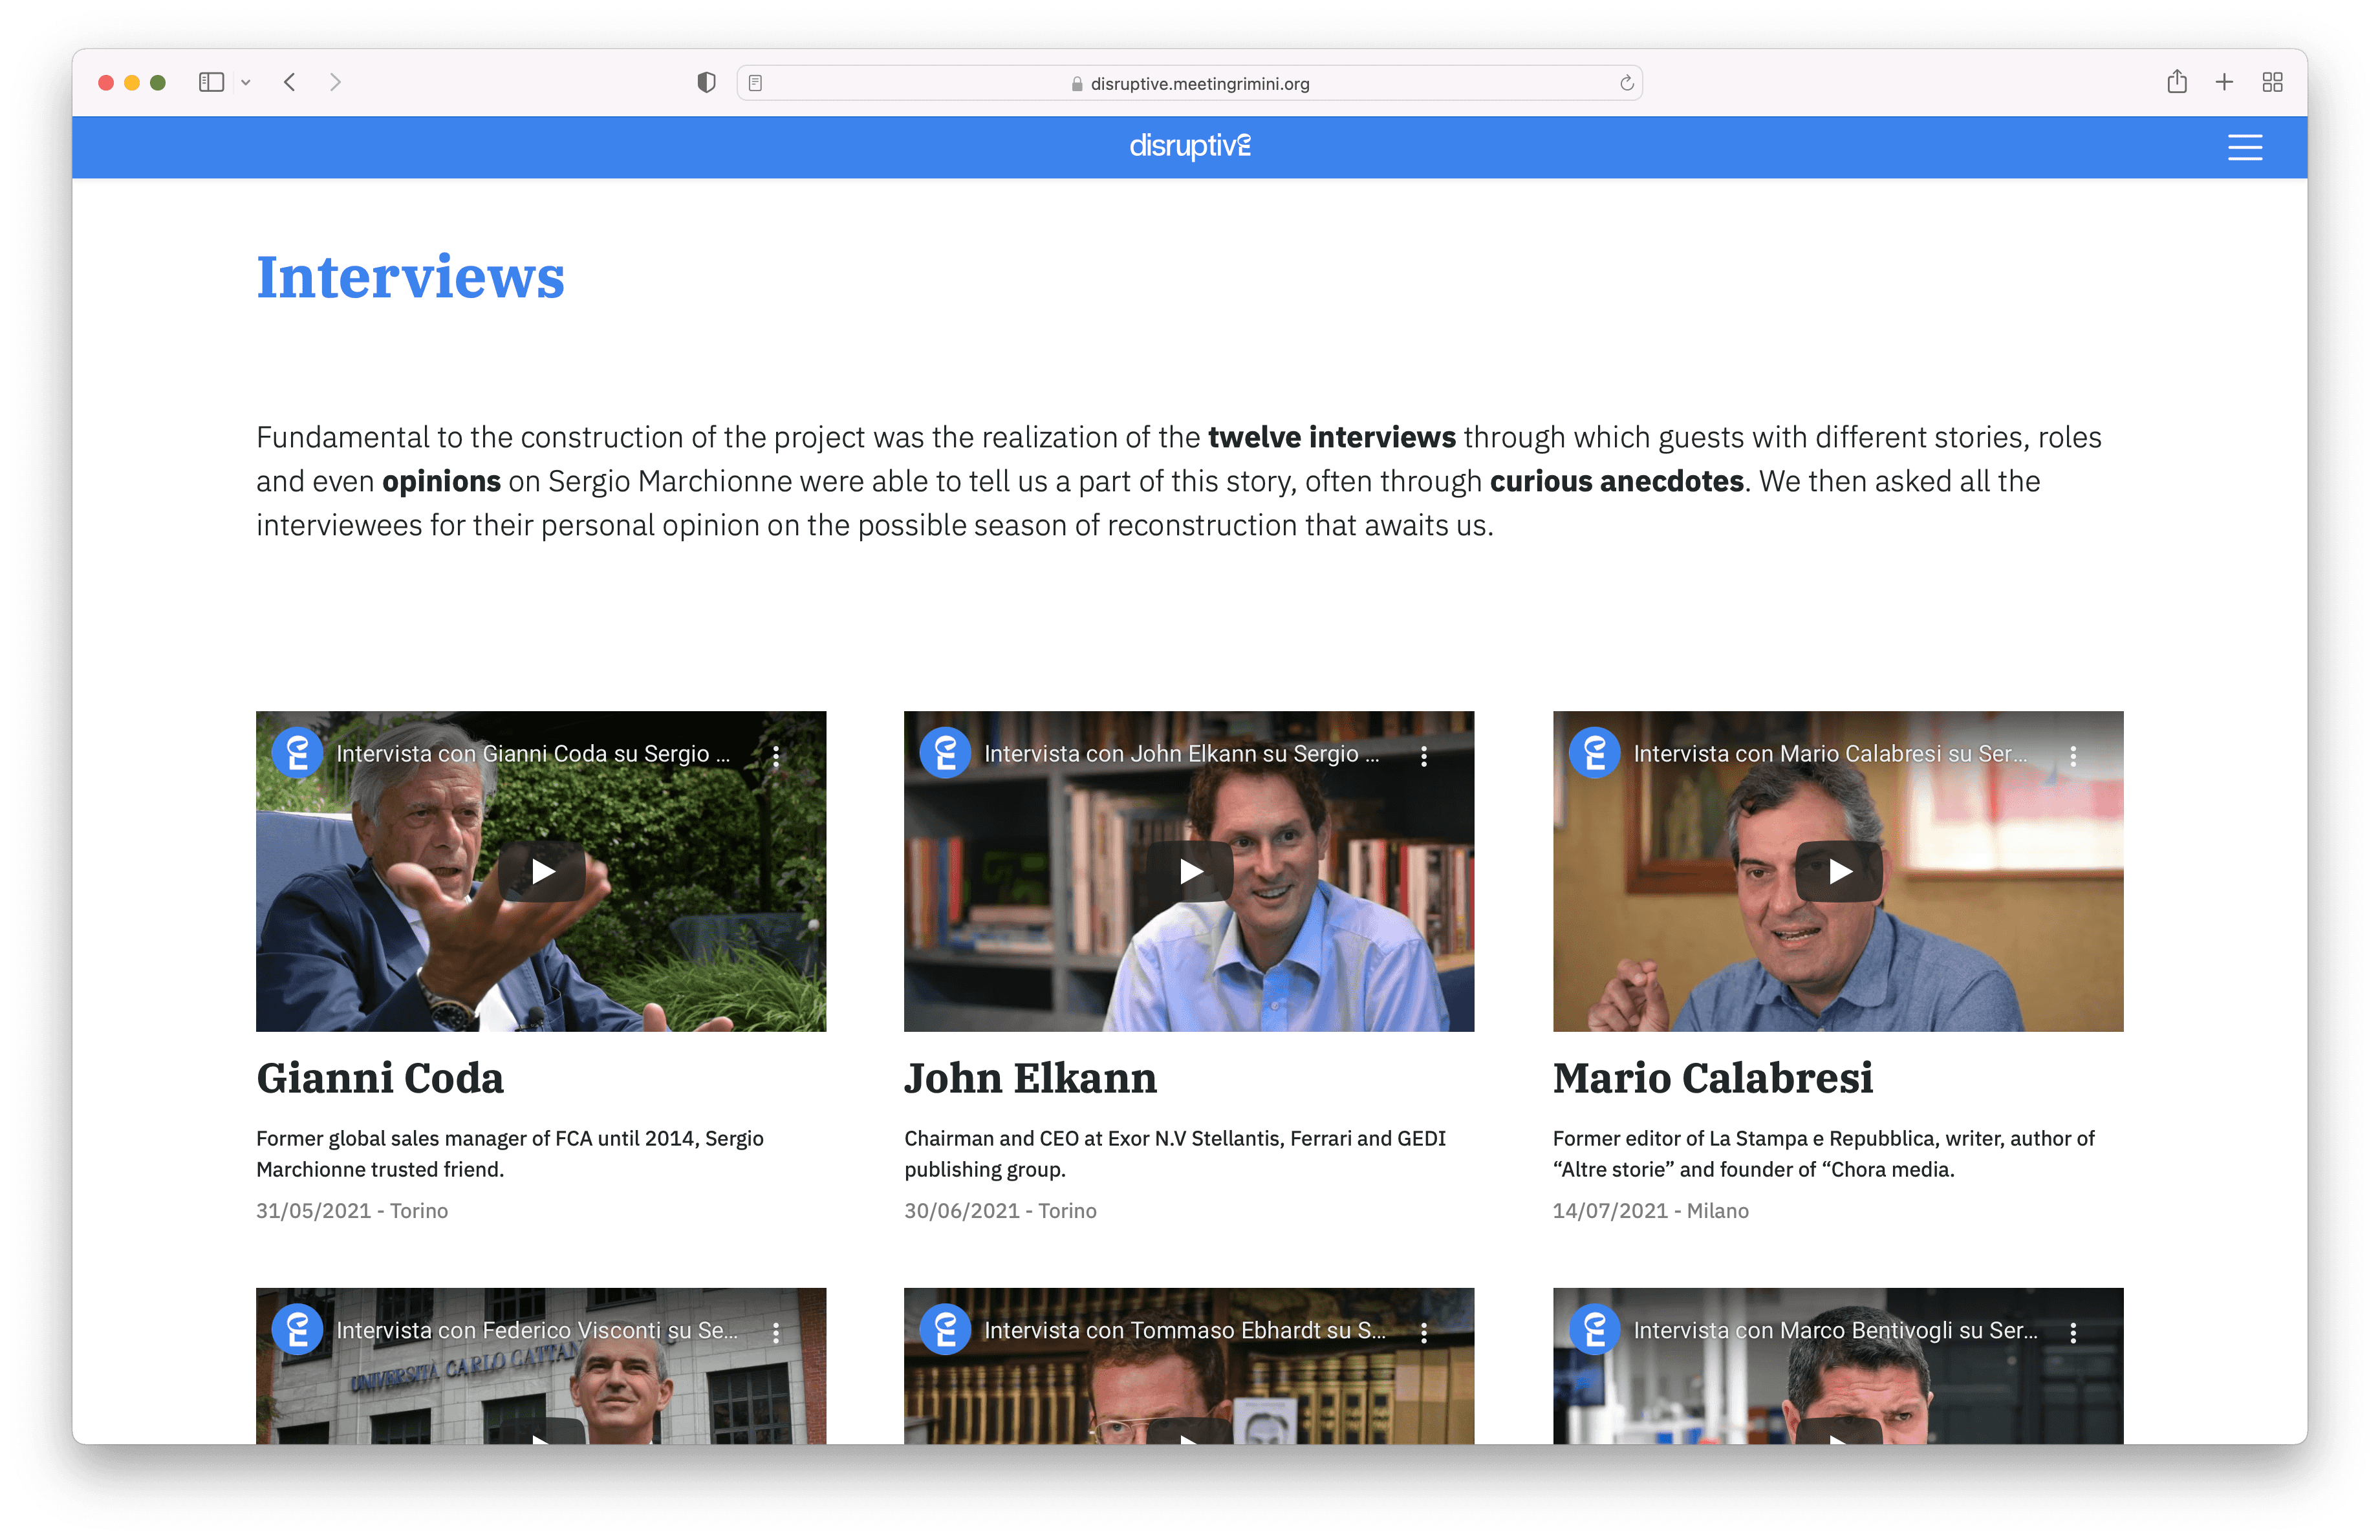Click the Share icon in toolbar
Viewport: 2380px width, 1540px height.
click(2176, 83)
